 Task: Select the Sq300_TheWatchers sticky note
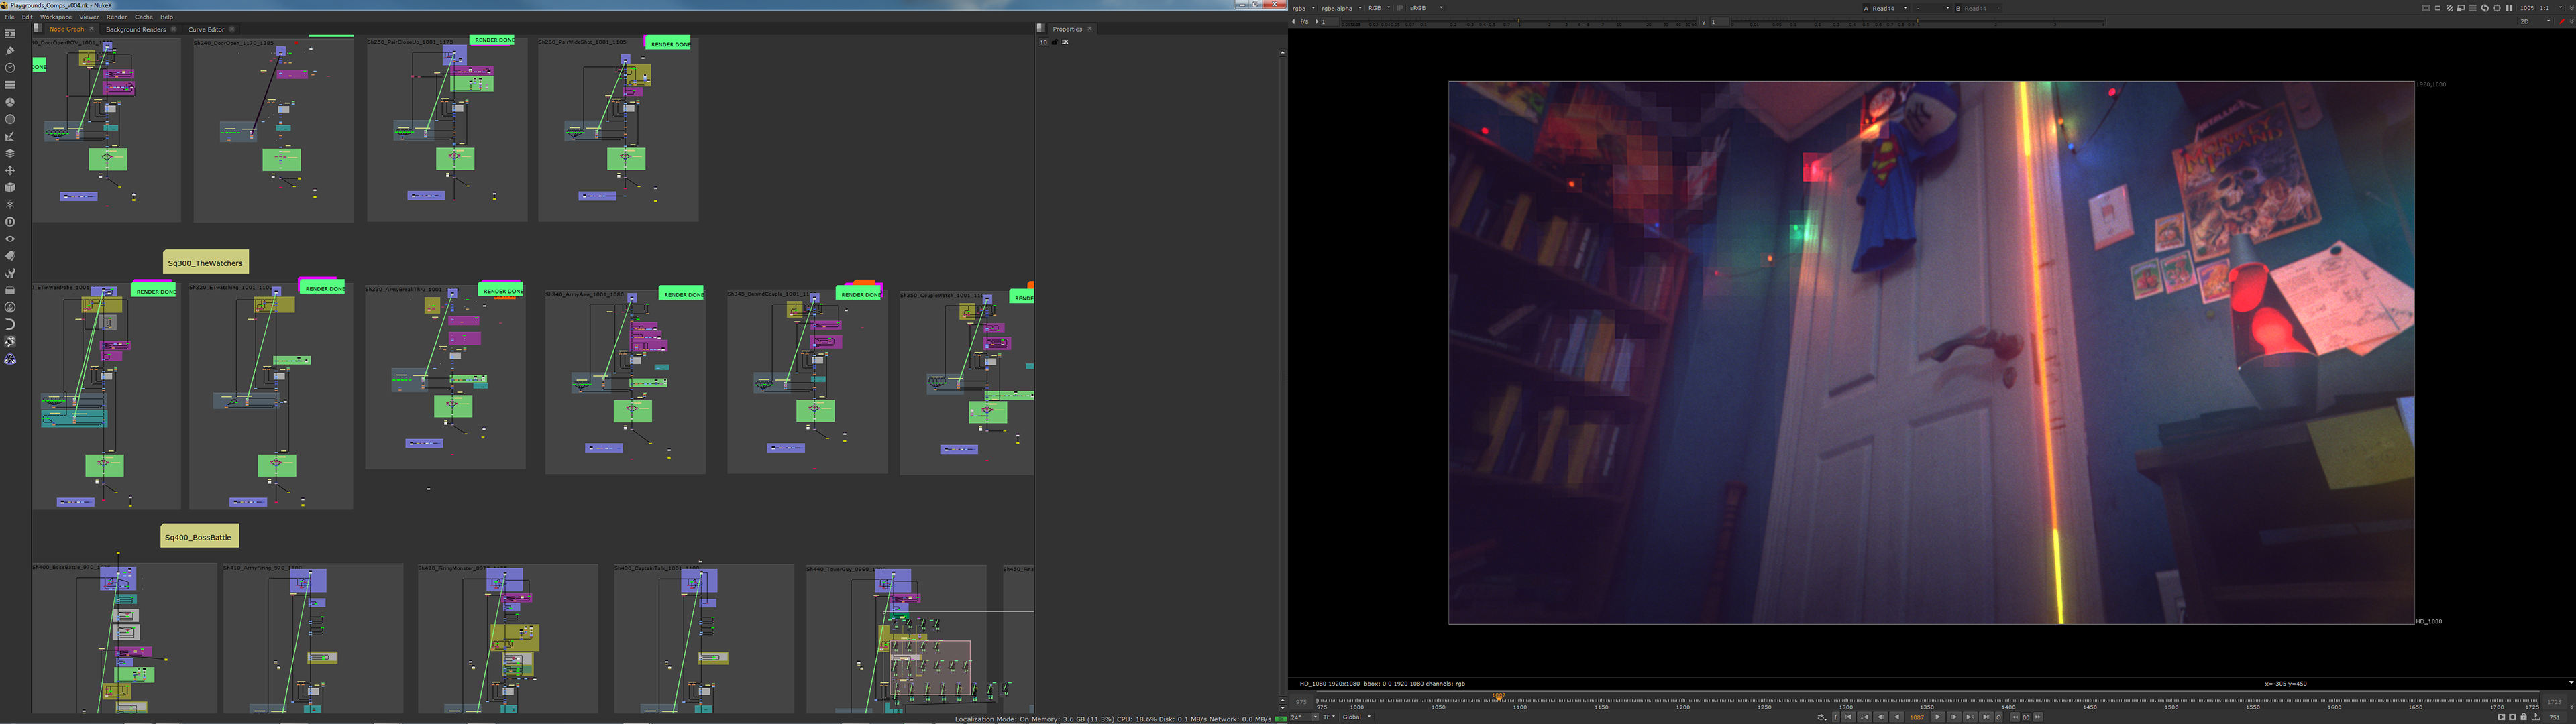pyautogui.click(x=205, y=263)
